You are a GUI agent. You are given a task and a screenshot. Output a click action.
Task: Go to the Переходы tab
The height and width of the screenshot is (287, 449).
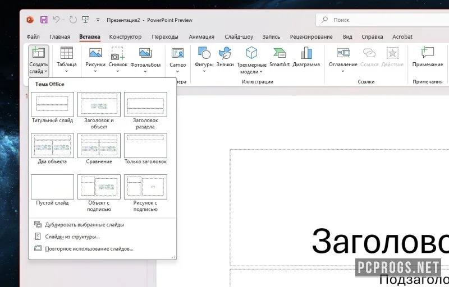pos(165,36)
